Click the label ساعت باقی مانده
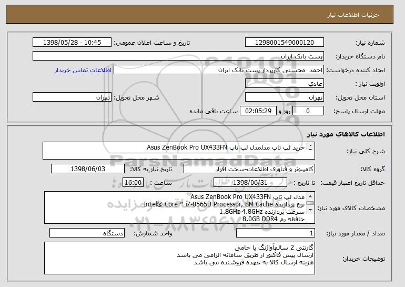The width and height of the screenshot is (405, 287). pyautogui.click(x=214, y=111)
